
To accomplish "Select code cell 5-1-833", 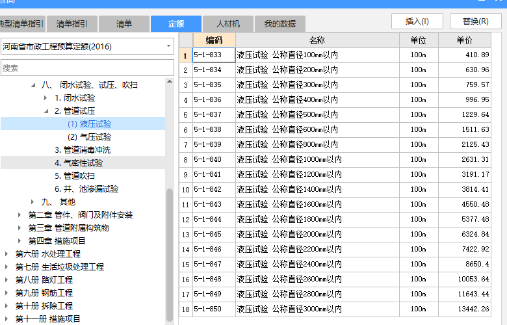I will [214, 55].
